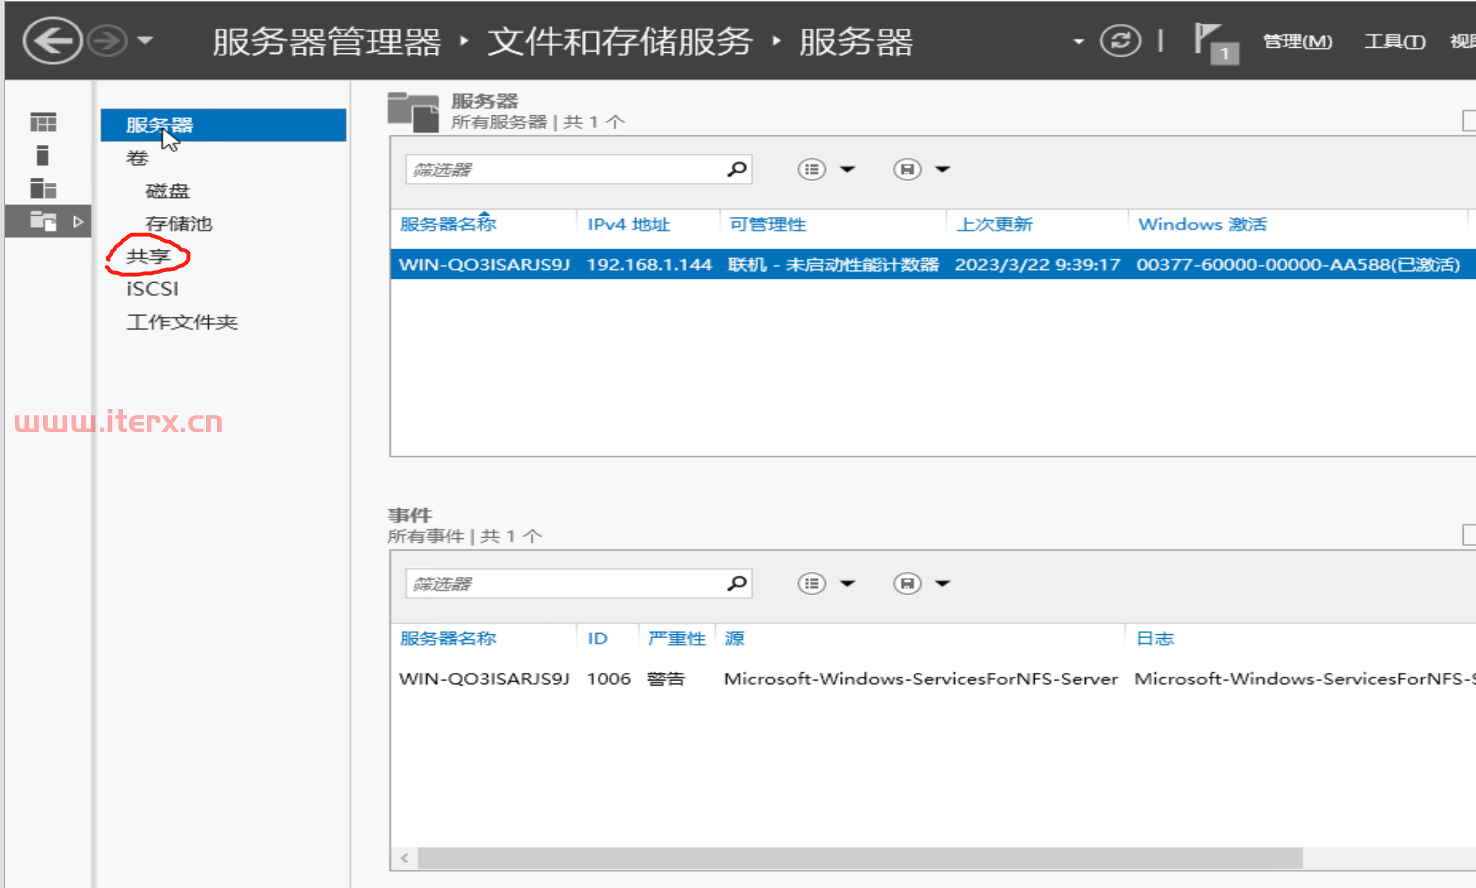Viewport: 1476px width, 888px height.
Task: Open the All Servers icon in left rail
Action: tap(43, 189)
